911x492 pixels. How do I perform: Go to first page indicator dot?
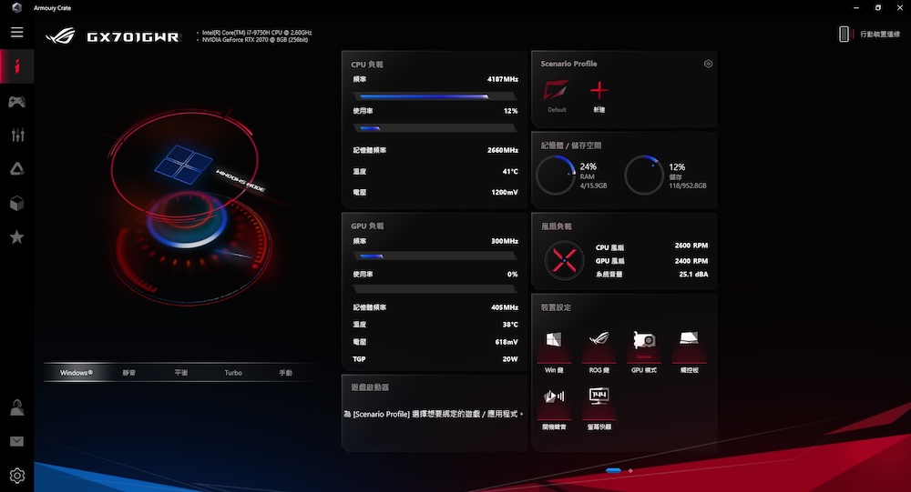click(613, 470)
